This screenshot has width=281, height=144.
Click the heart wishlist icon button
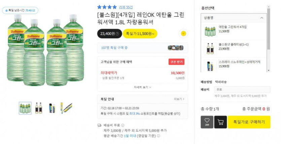pos(207,122)
